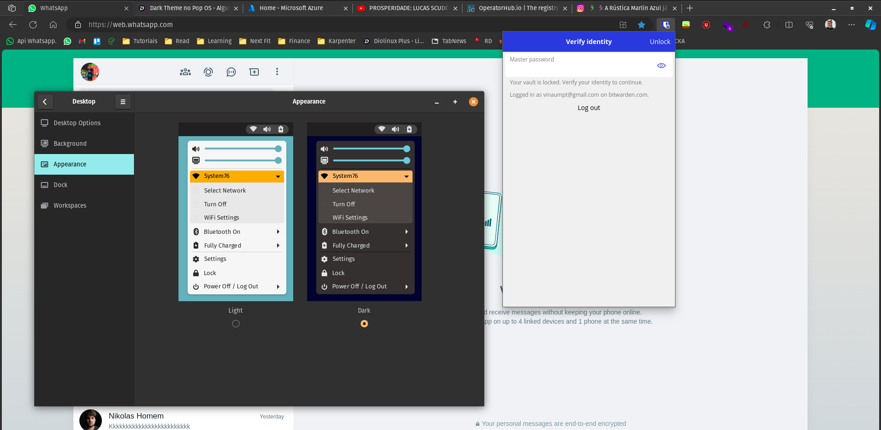This screenshot has width=881, height=430.
Task: Go back in the Desktop settings panel
Action: point(45,102)
